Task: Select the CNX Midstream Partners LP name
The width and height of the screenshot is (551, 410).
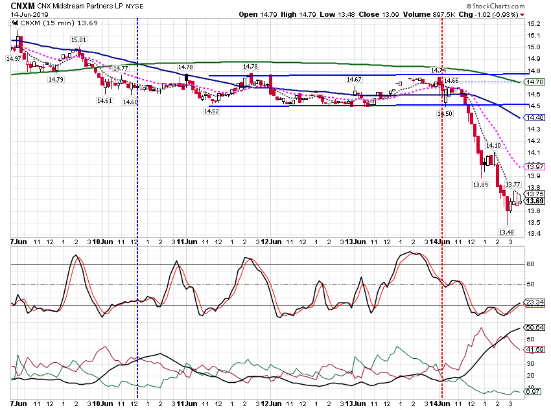Action: pos(80,6)
